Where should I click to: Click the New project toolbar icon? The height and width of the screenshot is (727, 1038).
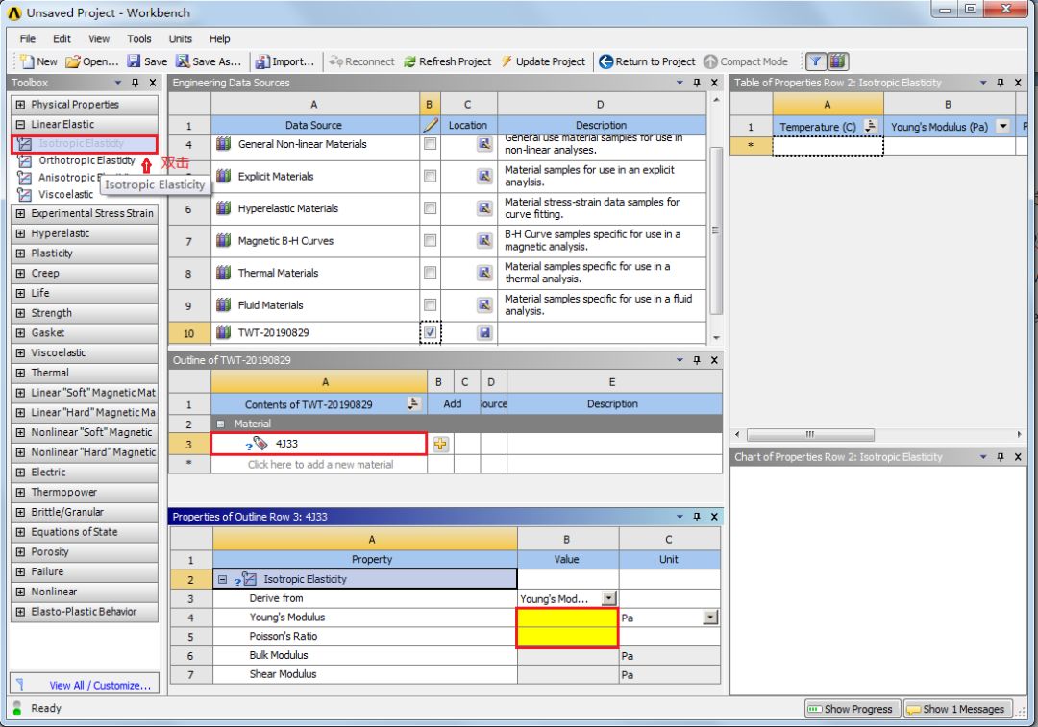27,61
